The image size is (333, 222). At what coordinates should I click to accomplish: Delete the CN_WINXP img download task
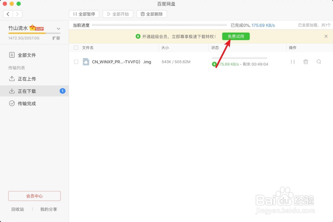pos(306,62)
